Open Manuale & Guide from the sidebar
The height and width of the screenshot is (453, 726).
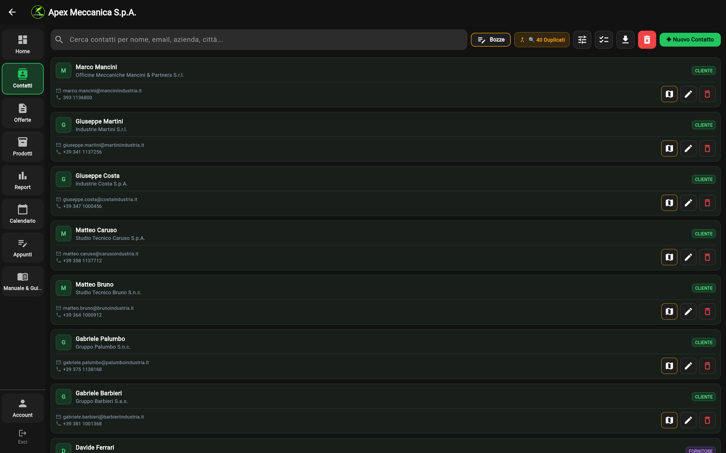[x=23, y=281]
